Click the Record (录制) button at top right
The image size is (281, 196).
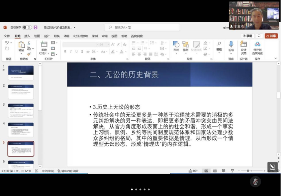247,36
